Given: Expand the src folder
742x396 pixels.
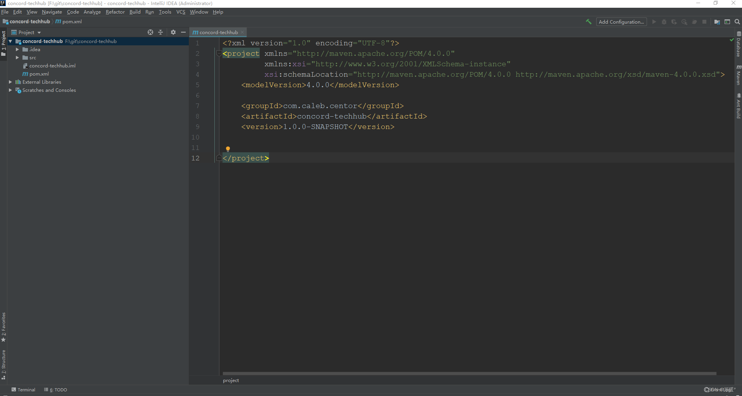Looking at the screenshot, I should click(17, 57).
